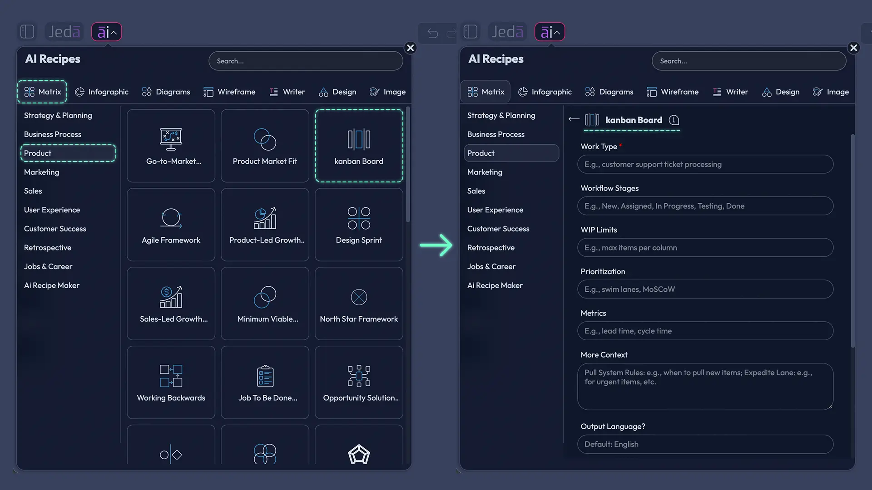Click the Output Language field
The image size is (872, 490).
[x=705, y=444]
